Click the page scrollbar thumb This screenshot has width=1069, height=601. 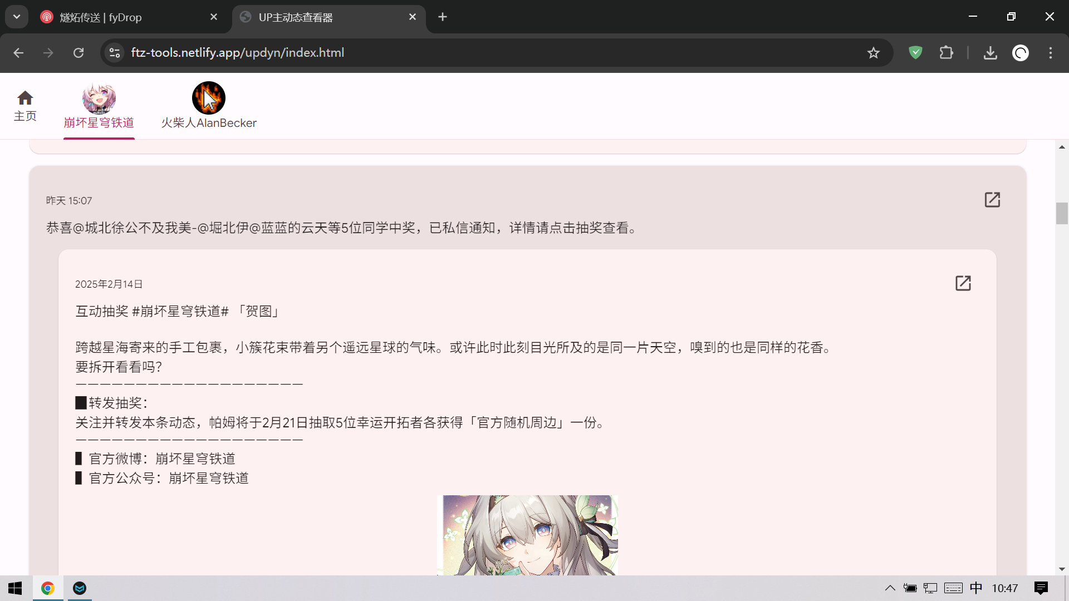point(1062,214)
